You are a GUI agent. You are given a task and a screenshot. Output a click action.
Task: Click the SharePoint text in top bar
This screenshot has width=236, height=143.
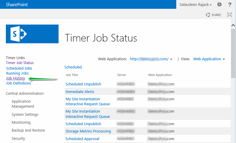17,4
